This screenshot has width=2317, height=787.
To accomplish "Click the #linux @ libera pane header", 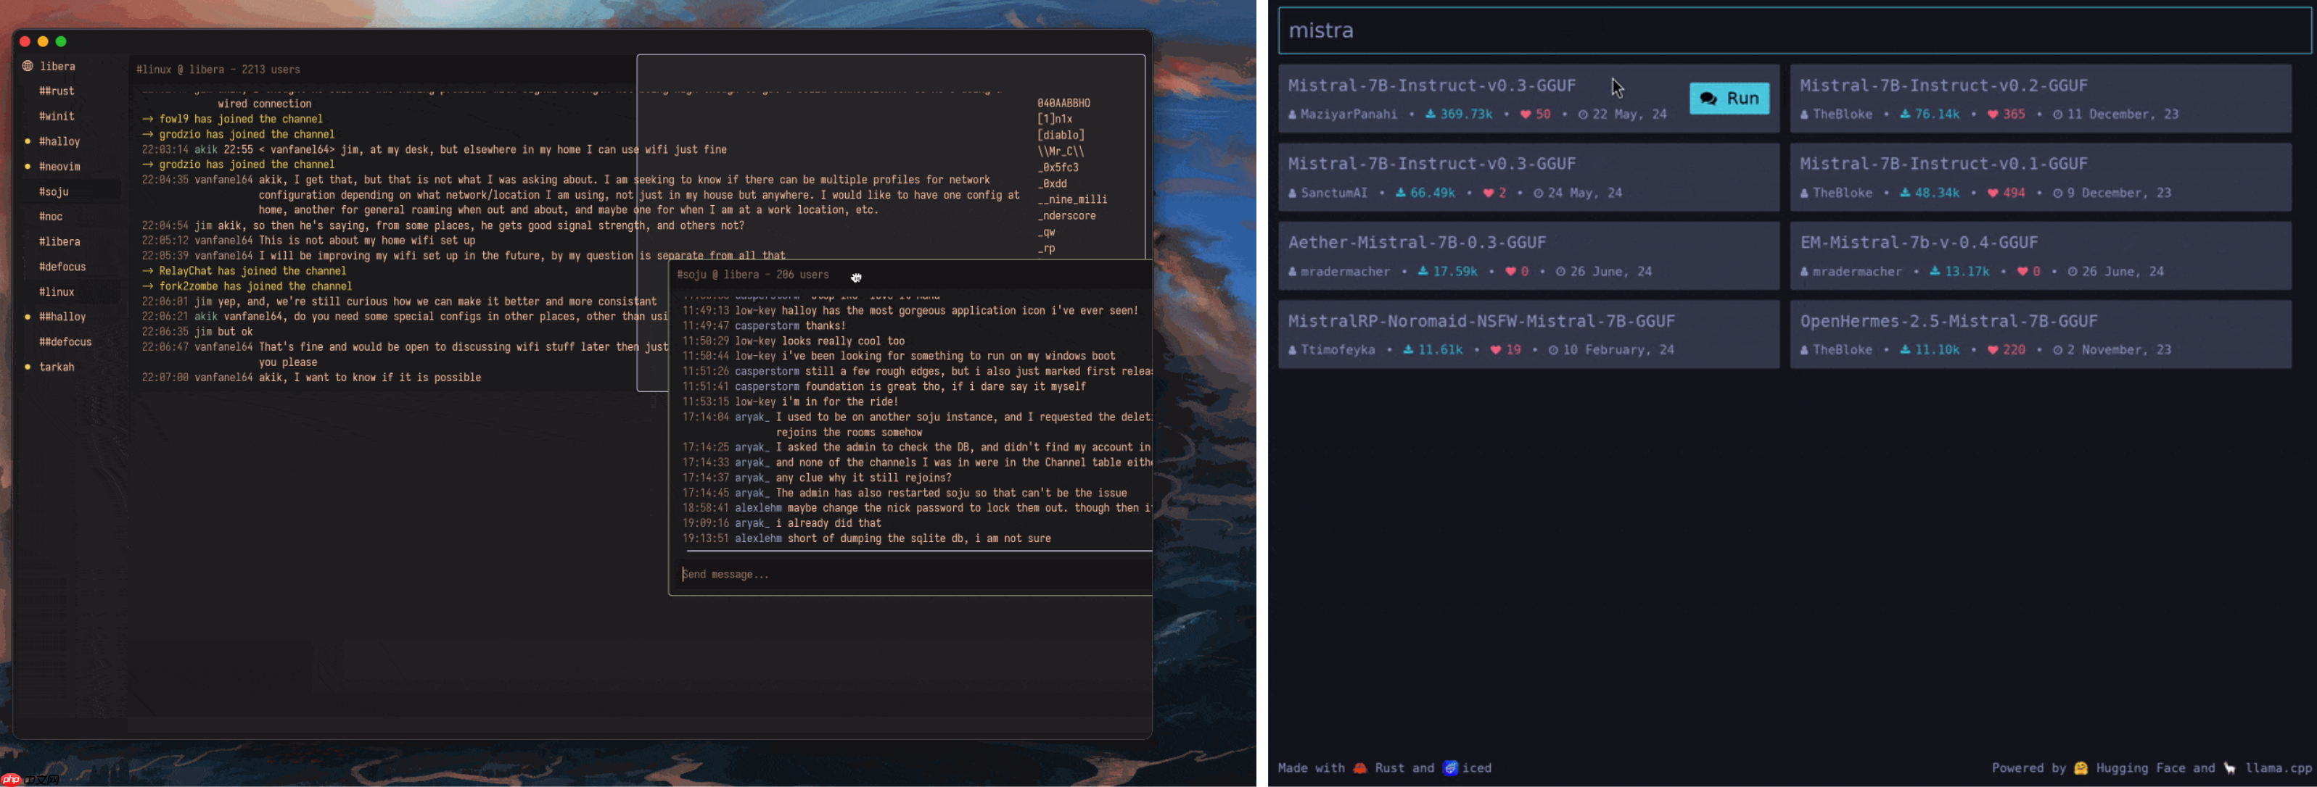I will pos(216,69).
